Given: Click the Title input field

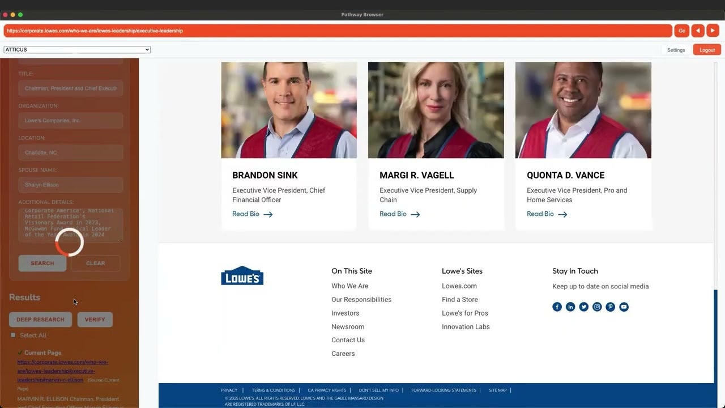Looking at the screenshot, I should [x=70, y=88].
